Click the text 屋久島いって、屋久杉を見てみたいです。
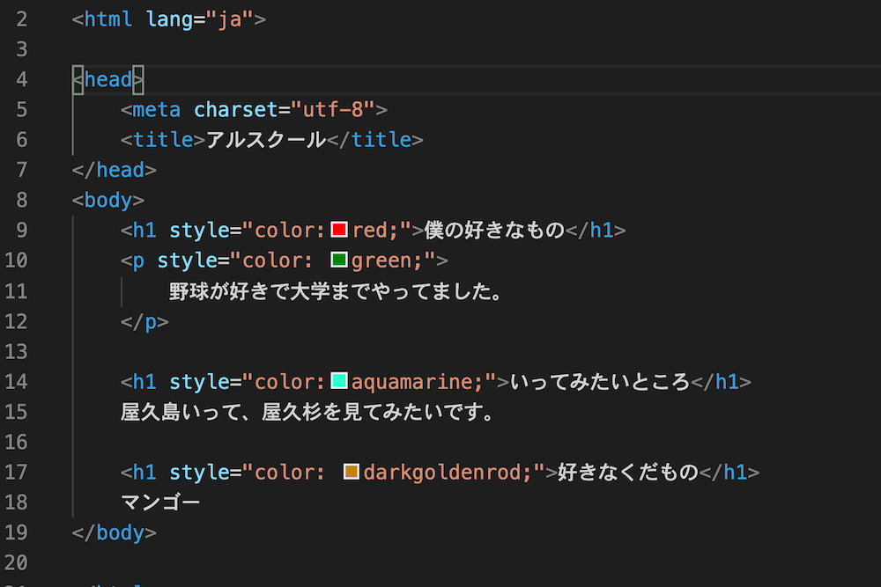The height and width of the screenshot is (587, 881). pos(307,413)
